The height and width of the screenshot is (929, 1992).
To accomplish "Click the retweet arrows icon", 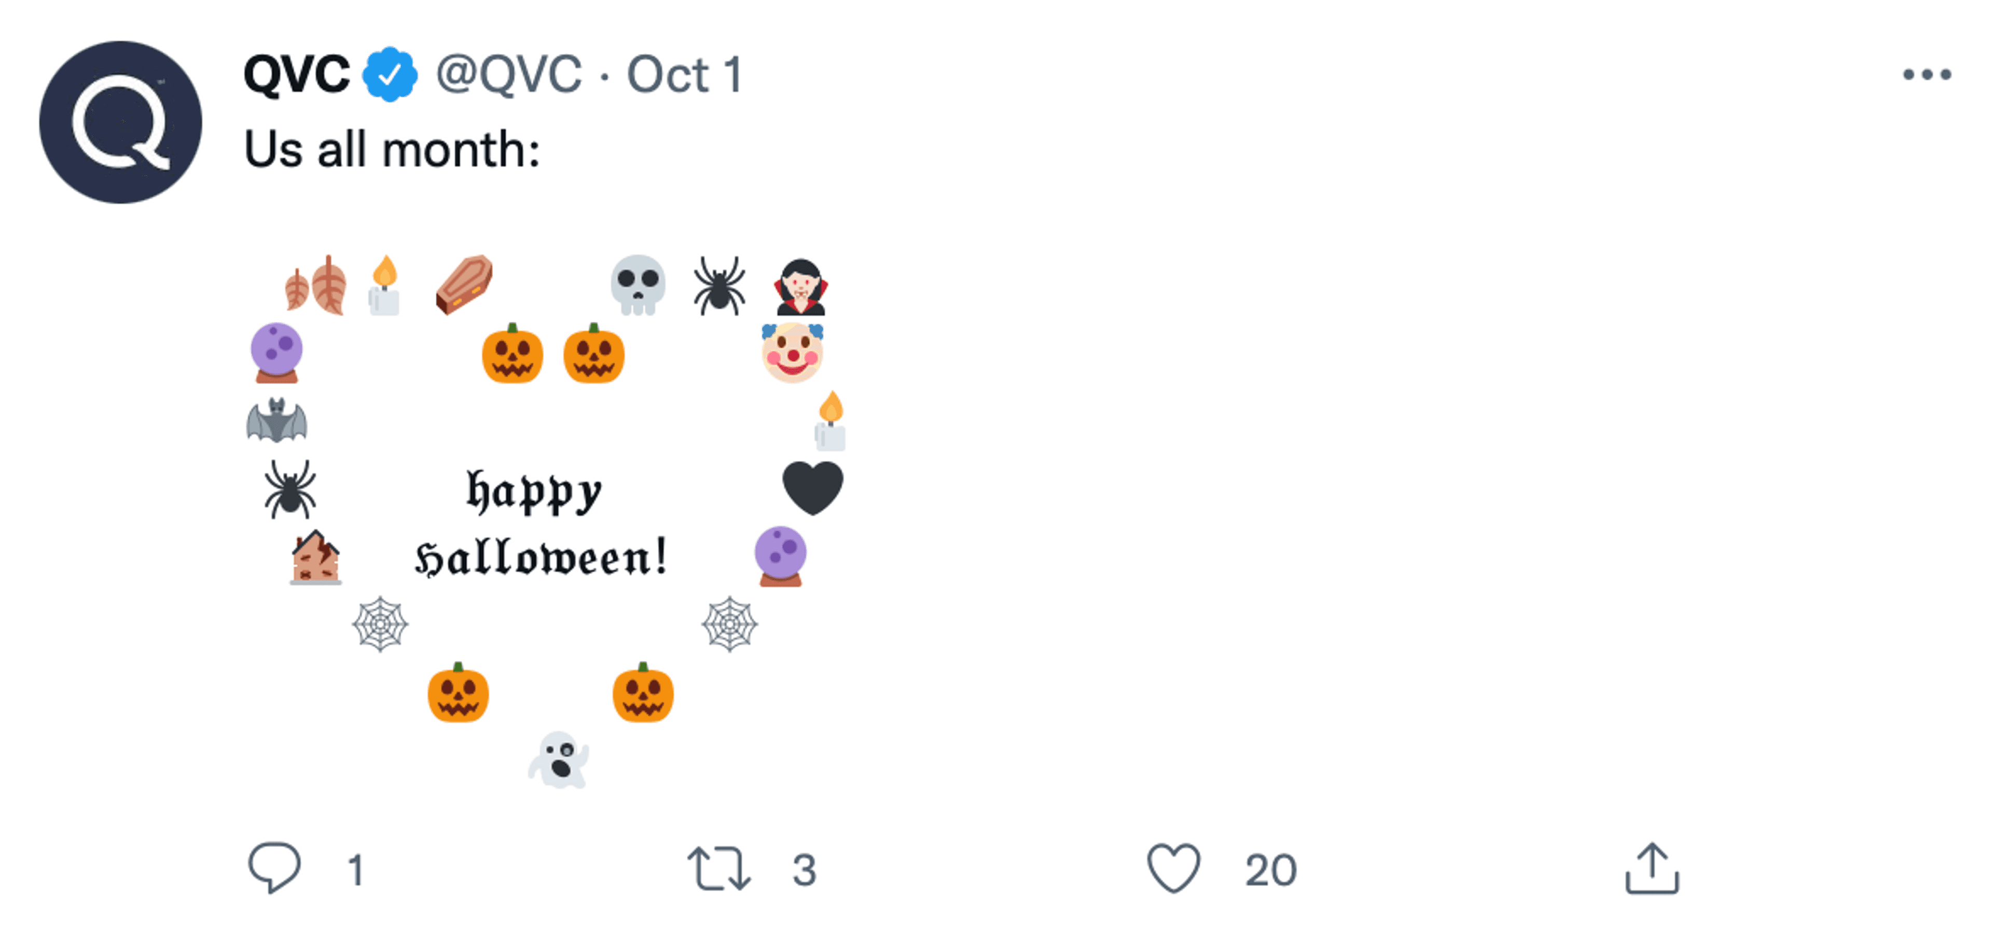I will point(718,869).
